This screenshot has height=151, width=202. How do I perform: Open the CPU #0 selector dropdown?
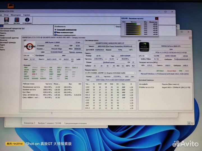(29, 55)
